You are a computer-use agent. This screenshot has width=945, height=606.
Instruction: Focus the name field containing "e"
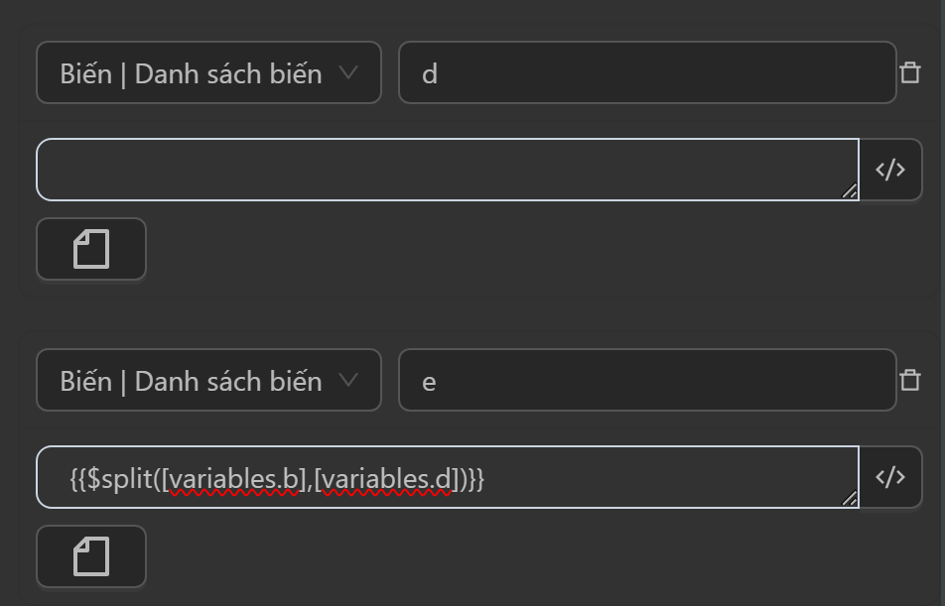pyautogui.click(x=647, y=380)
